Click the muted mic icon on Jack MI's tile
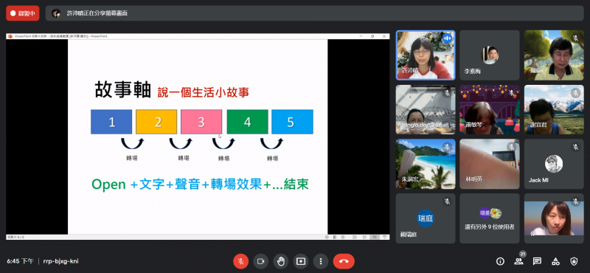This screenshot has width=590, height=273. (x=575, y=147)
